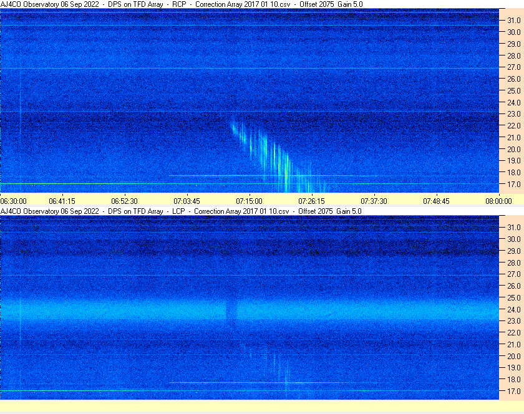Click 31.0 on the RCP frequency axis
The width and height of the screenshot is (524, 414).
pos(514,21)
